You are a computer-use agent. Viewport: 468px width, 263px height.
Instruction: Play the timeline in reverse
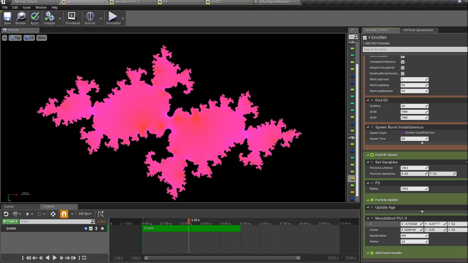47,258
